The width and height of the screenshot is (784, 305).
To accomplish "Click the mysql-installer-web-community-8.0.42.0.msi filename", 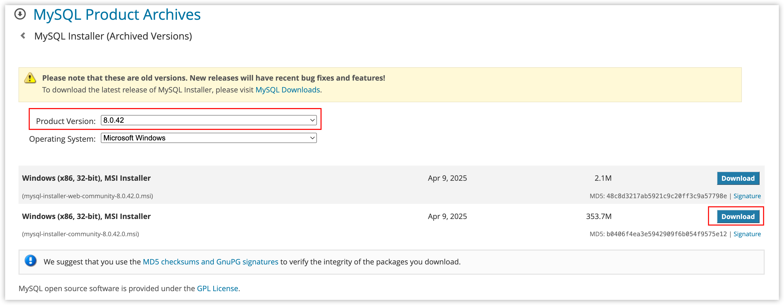I will (x=88, y=196).
